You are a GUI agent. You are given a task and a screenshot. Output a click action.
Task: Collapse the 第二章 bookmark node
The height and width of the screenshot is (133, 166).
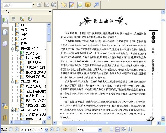click(x=12, y=82)
